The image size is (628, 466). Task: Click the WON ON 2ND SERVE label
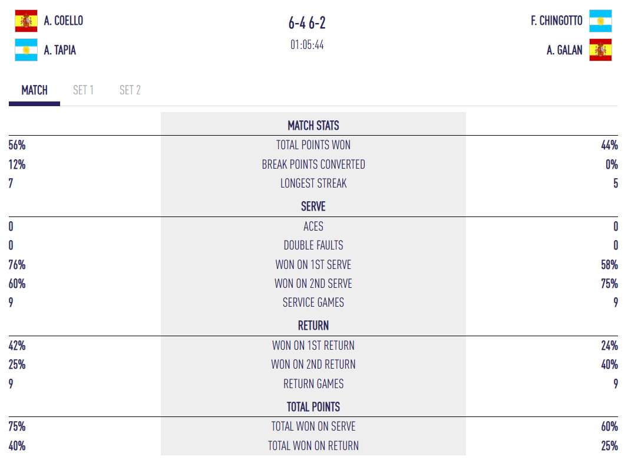[313, 284]
